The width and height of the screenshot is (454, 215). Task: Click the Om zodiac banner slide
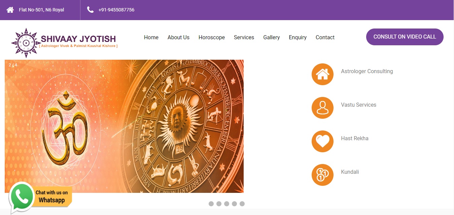coord(124,126)
